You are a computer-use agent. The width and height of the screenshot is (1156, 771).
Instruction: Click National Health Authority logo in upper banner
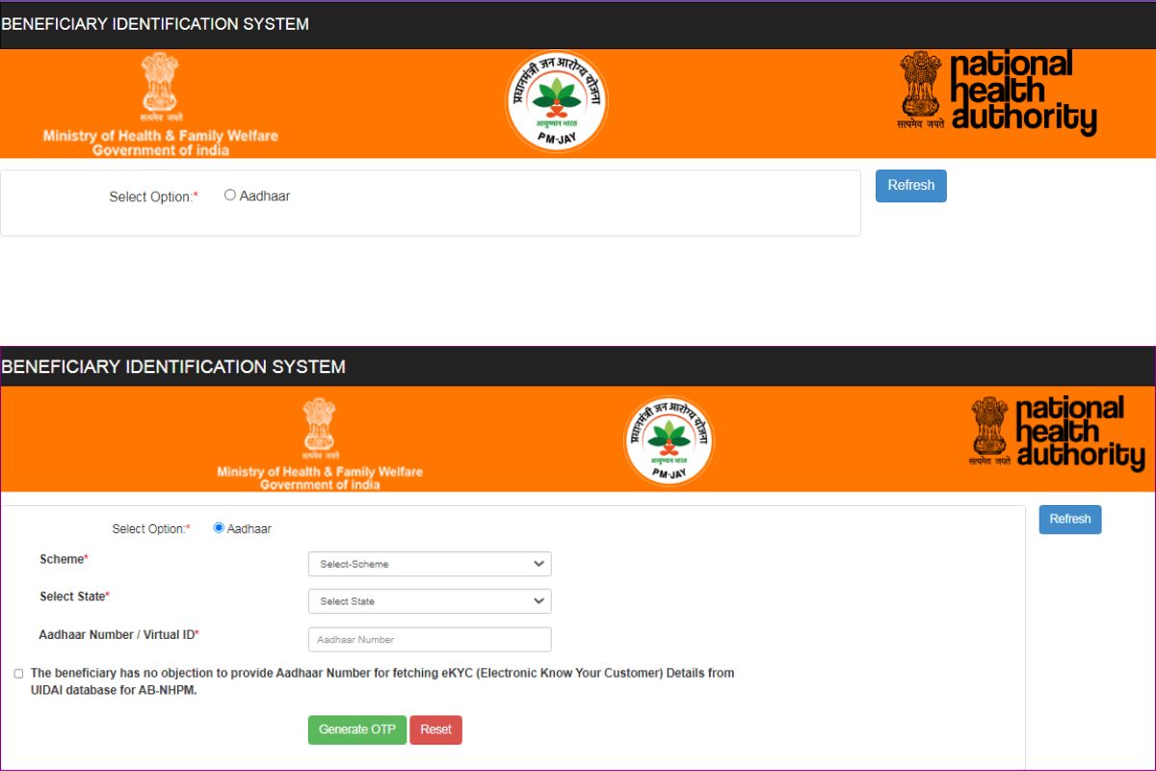pos(998,93)
